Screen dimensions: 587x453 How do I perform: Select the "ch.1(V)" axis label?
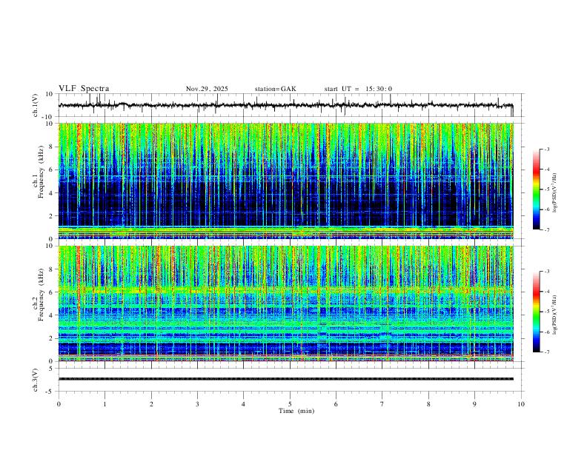coord(36,105)
